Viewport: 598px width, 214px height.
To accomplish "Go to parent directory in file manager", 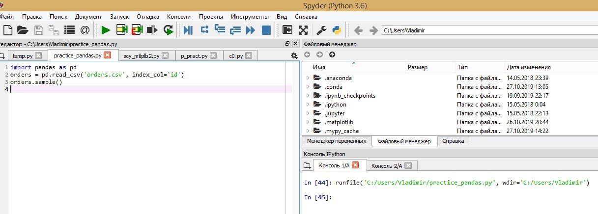I will [x=332, y=54].
